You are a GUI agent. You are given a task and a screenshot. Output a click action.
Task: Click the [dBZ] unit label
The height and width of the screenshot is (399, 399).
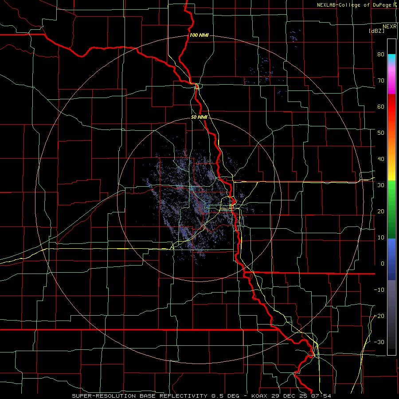[x=376, y=31]
